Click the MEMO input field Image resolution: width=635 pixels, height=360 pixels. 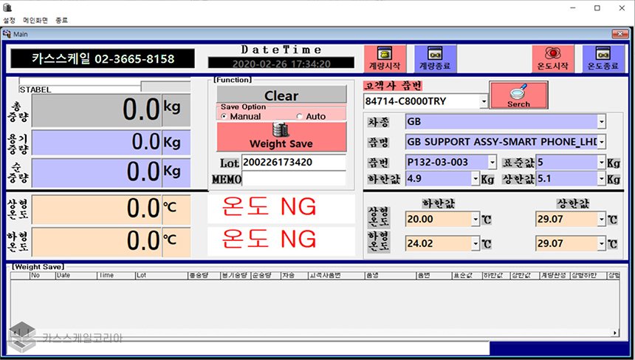click(293, 179)
